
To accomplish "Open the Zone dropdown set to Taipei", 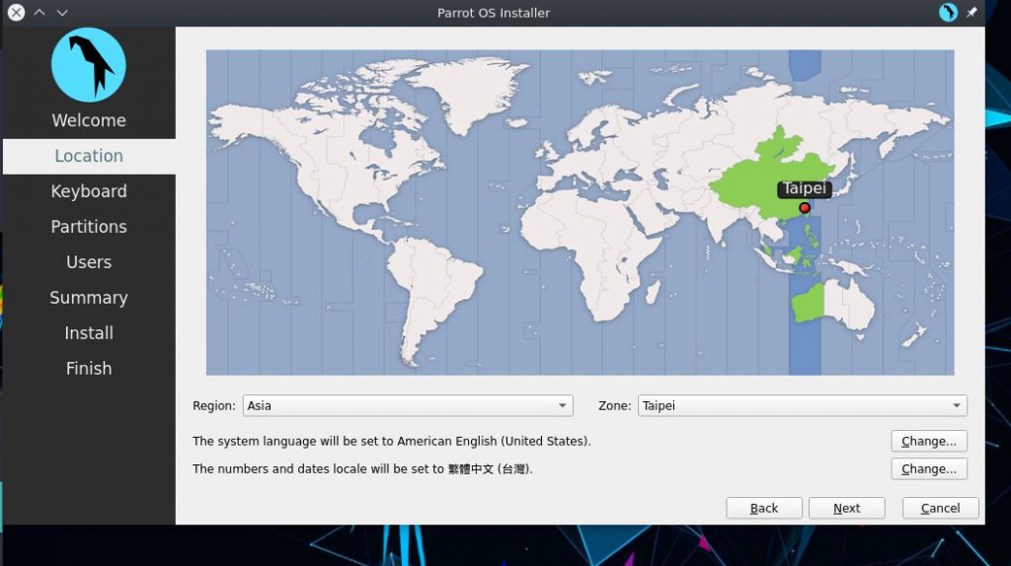I will (x=802, y=405).
